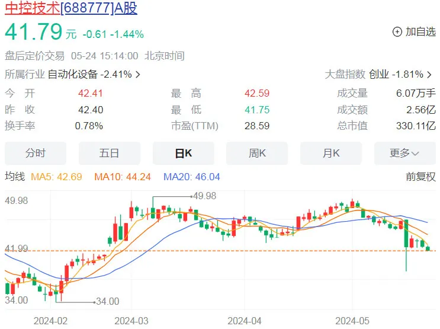Open the 前复权 adjustment selector
This screenshot has height=329, width=440.
pyautogui.click(x=420, y=177)
